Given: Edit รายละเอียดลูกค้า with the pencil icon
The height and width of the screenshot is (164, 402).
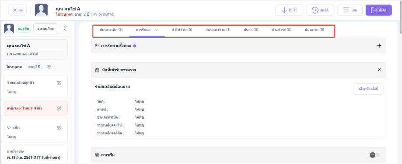Looking at the screenshot, I should 59,83.
